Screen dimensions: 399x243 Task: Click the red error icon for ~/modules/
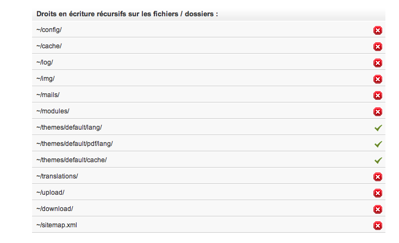coord(378,112)
